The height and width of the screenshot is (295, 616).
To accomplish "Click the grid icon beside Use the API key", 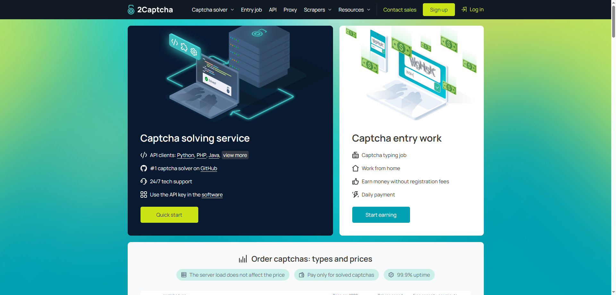I will pos(144,195).
